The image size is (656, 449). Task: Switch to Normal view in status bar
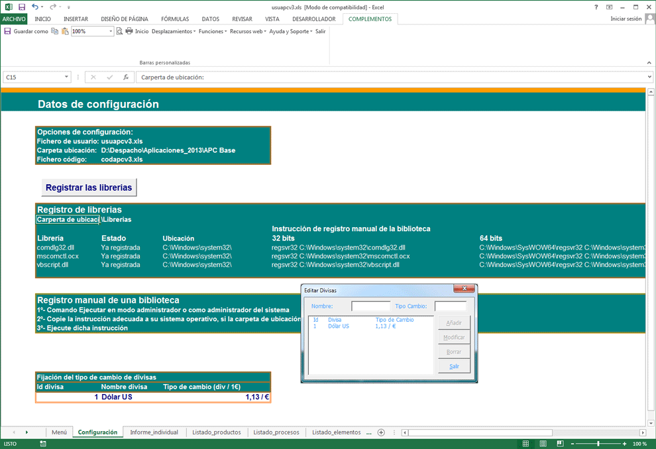click(526, 444)
